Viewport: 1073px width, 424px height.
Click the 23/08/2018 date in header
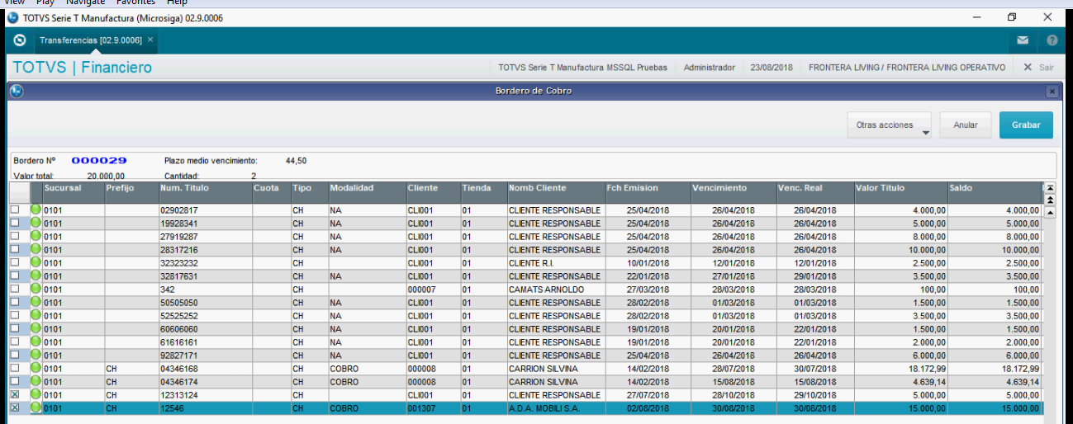tap(772, 68)
